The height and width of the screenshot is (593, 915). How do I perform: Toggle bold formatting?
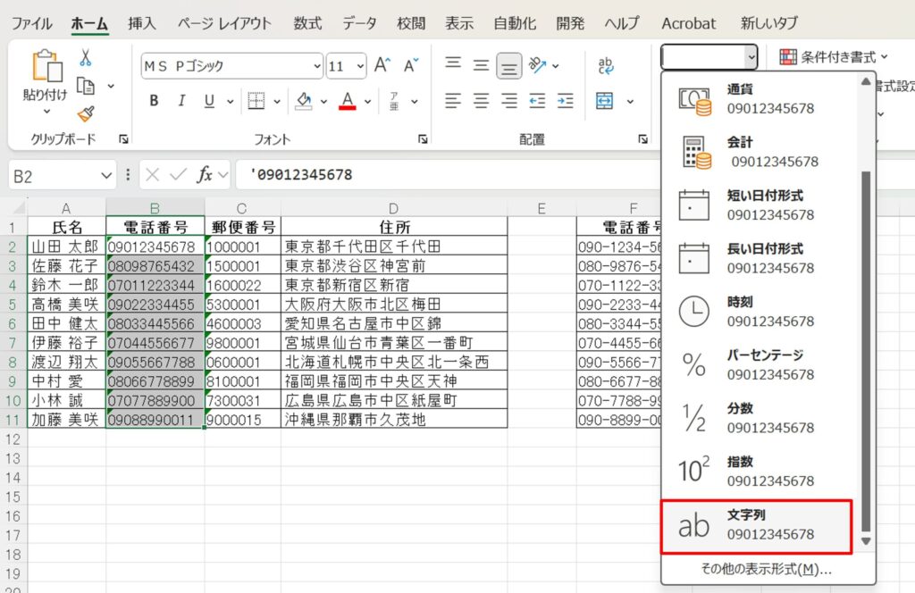click(x=154, y=101)
